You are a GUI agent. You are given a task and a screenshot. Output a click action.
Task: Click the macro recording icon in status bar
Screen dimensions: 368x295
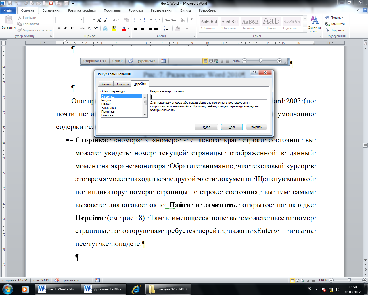(x=97, y=280)
